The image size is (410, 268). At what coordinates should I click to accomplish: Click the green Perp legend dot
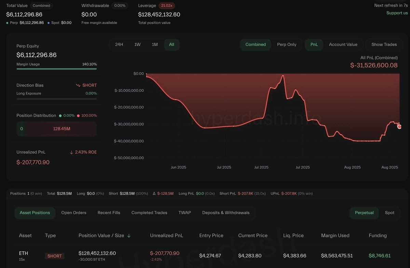pos(8,23)
